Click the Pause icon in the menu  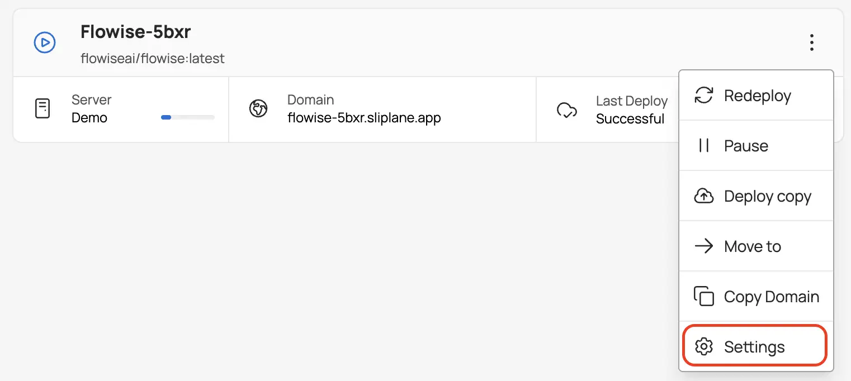click(703, 145)
